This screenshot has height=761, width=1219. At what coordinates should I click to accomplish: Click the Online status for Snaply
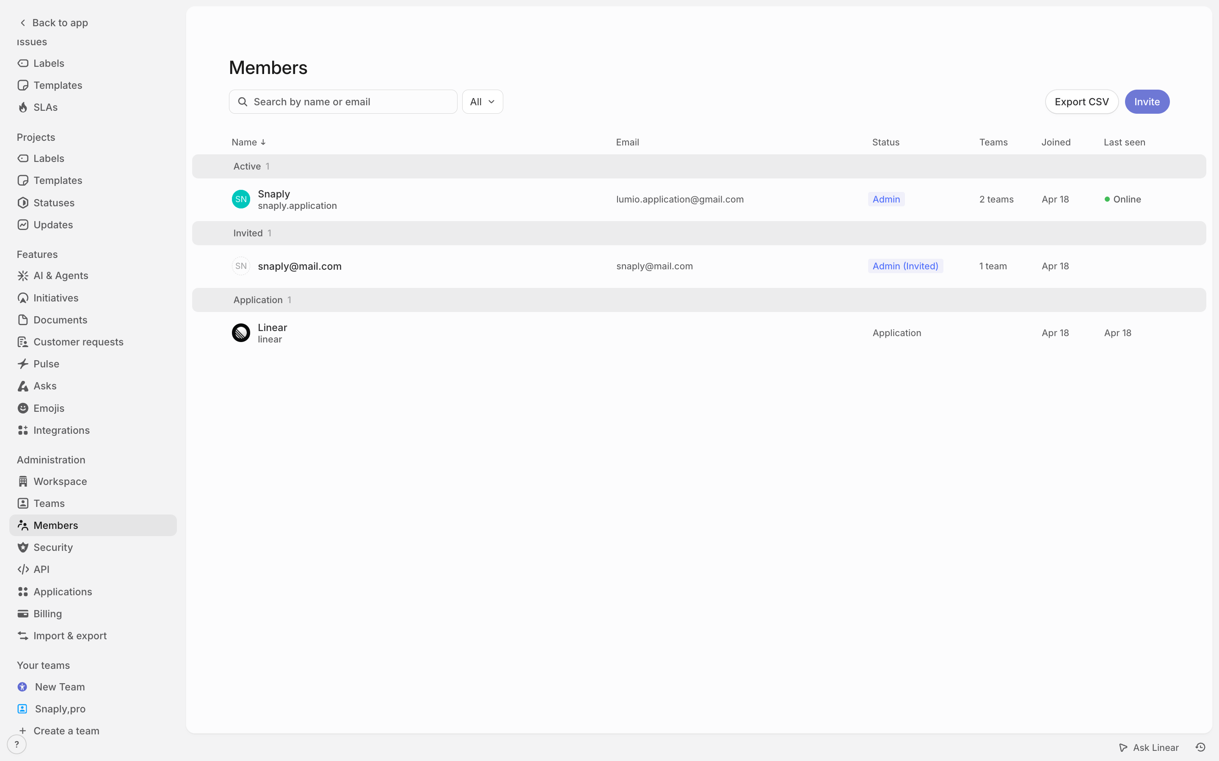pos(1122,199)
